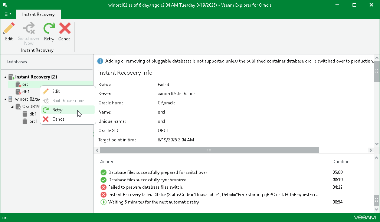Select db1 under Instant Recovery
This screenshot has height=222, width=380.
tap(26, 91)
